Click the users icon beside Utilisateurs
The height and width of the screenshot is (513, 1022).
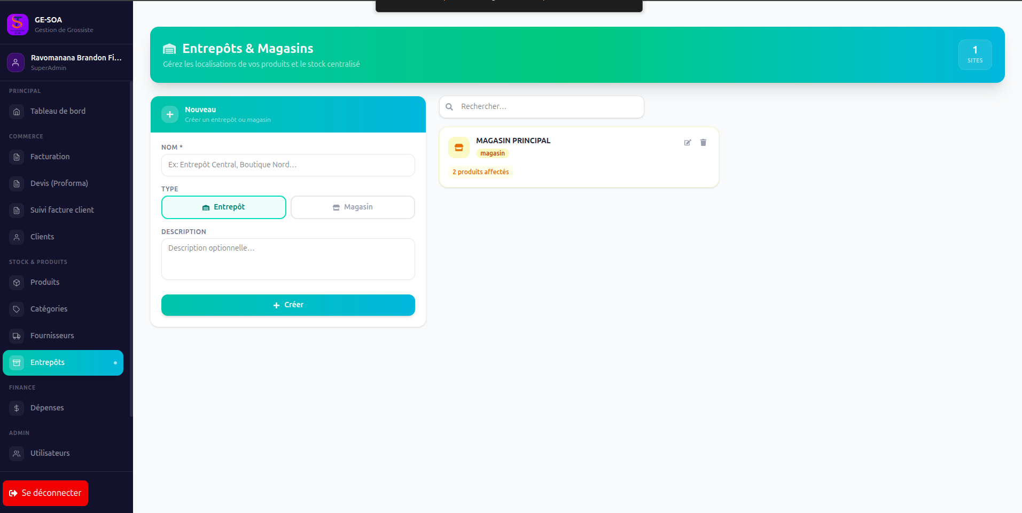(x=17, y=454)
